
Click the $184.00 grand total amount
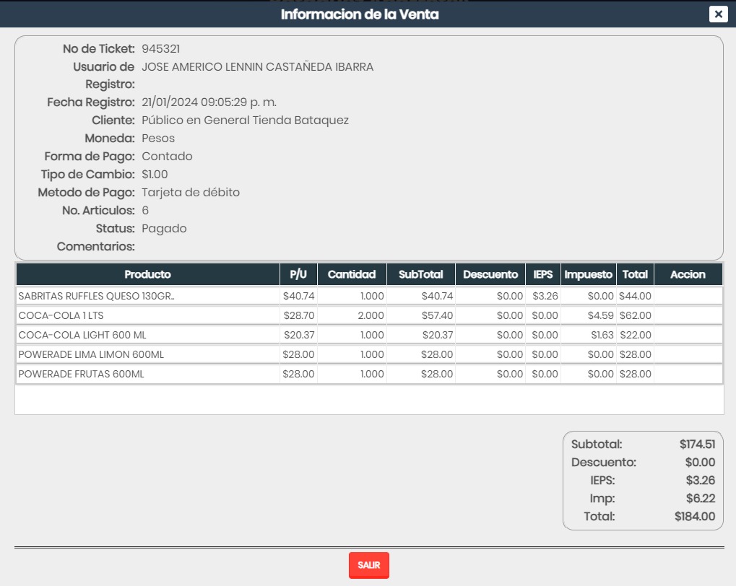[694, 517]
